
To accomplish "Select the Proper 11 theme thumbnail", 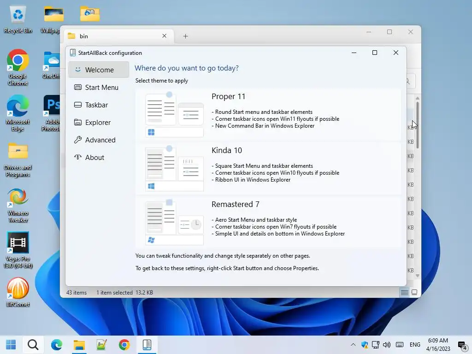I will click(x=174, y=114).
